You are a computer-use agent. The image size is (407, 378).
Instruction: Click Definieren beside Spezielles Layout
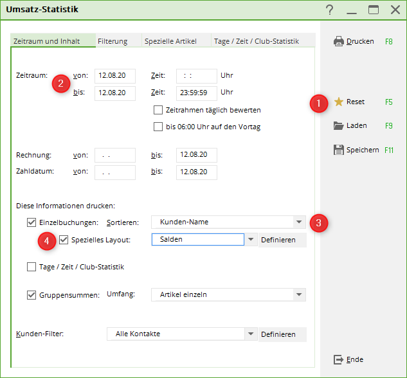pos(278,240)
